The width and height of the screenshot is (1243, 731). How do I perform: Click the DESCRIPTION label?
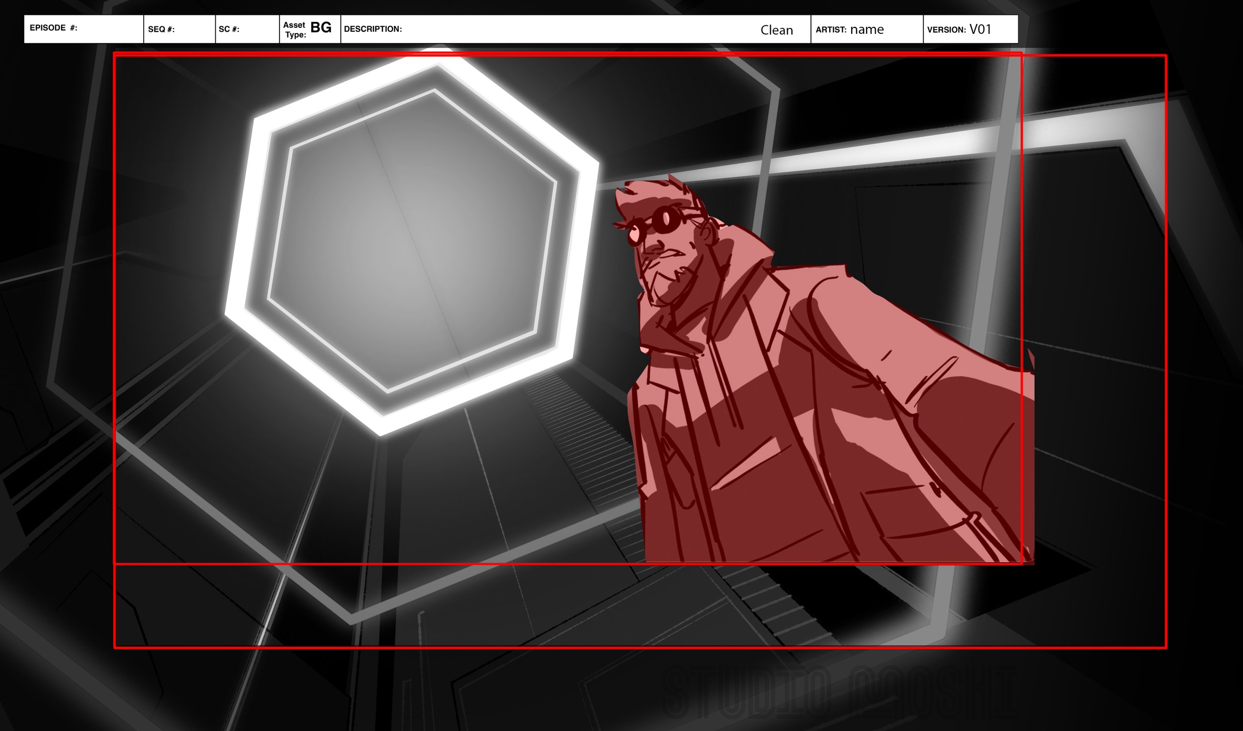click(x=373, y=29)
